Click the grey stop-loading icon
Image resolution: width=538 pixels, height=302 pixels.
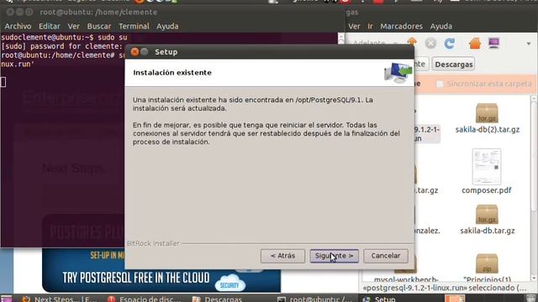[430, 43]
